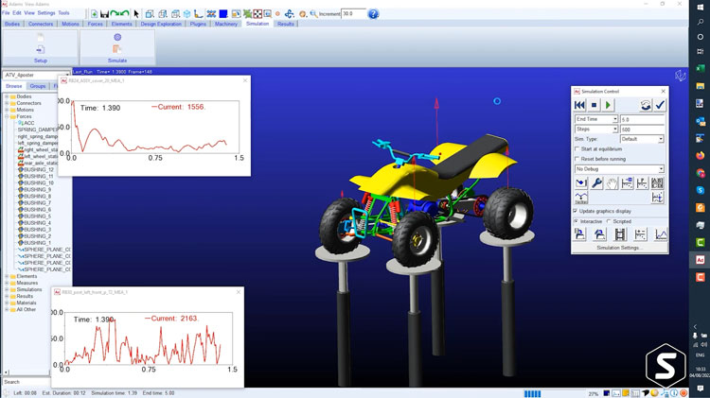This screenshot has height=398, width=710.
Task: Open plotting icon in Simulation Control
Action: (661, 234)
